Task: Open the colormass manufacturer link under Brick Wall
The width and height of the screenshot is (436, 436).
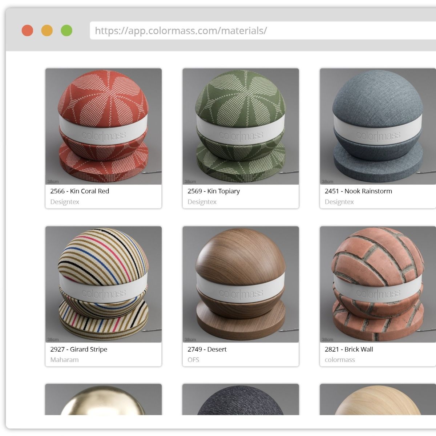Action: pyautogui.click(x=339, y=360)
